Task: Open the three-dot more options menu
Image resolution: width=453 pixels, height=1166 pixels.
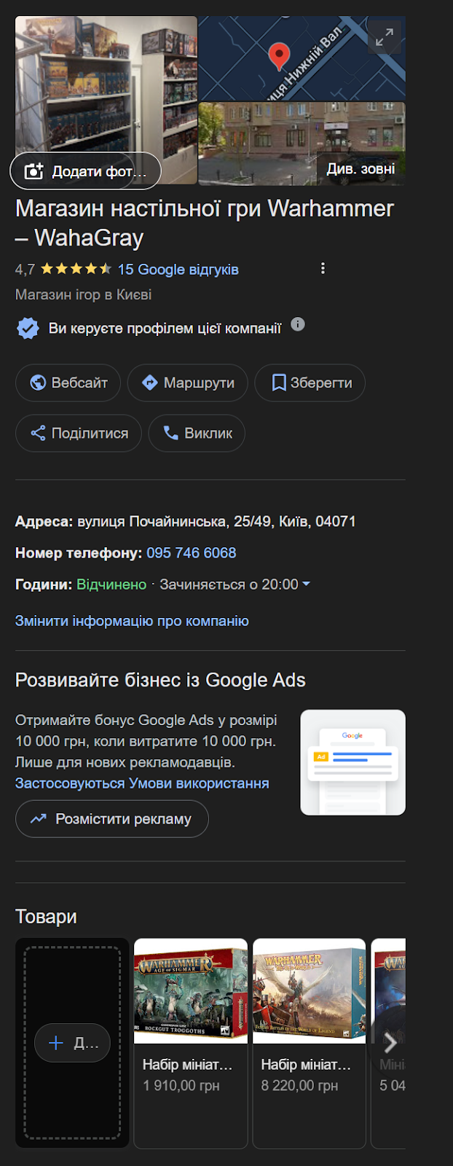Action: tap(323, 269)
